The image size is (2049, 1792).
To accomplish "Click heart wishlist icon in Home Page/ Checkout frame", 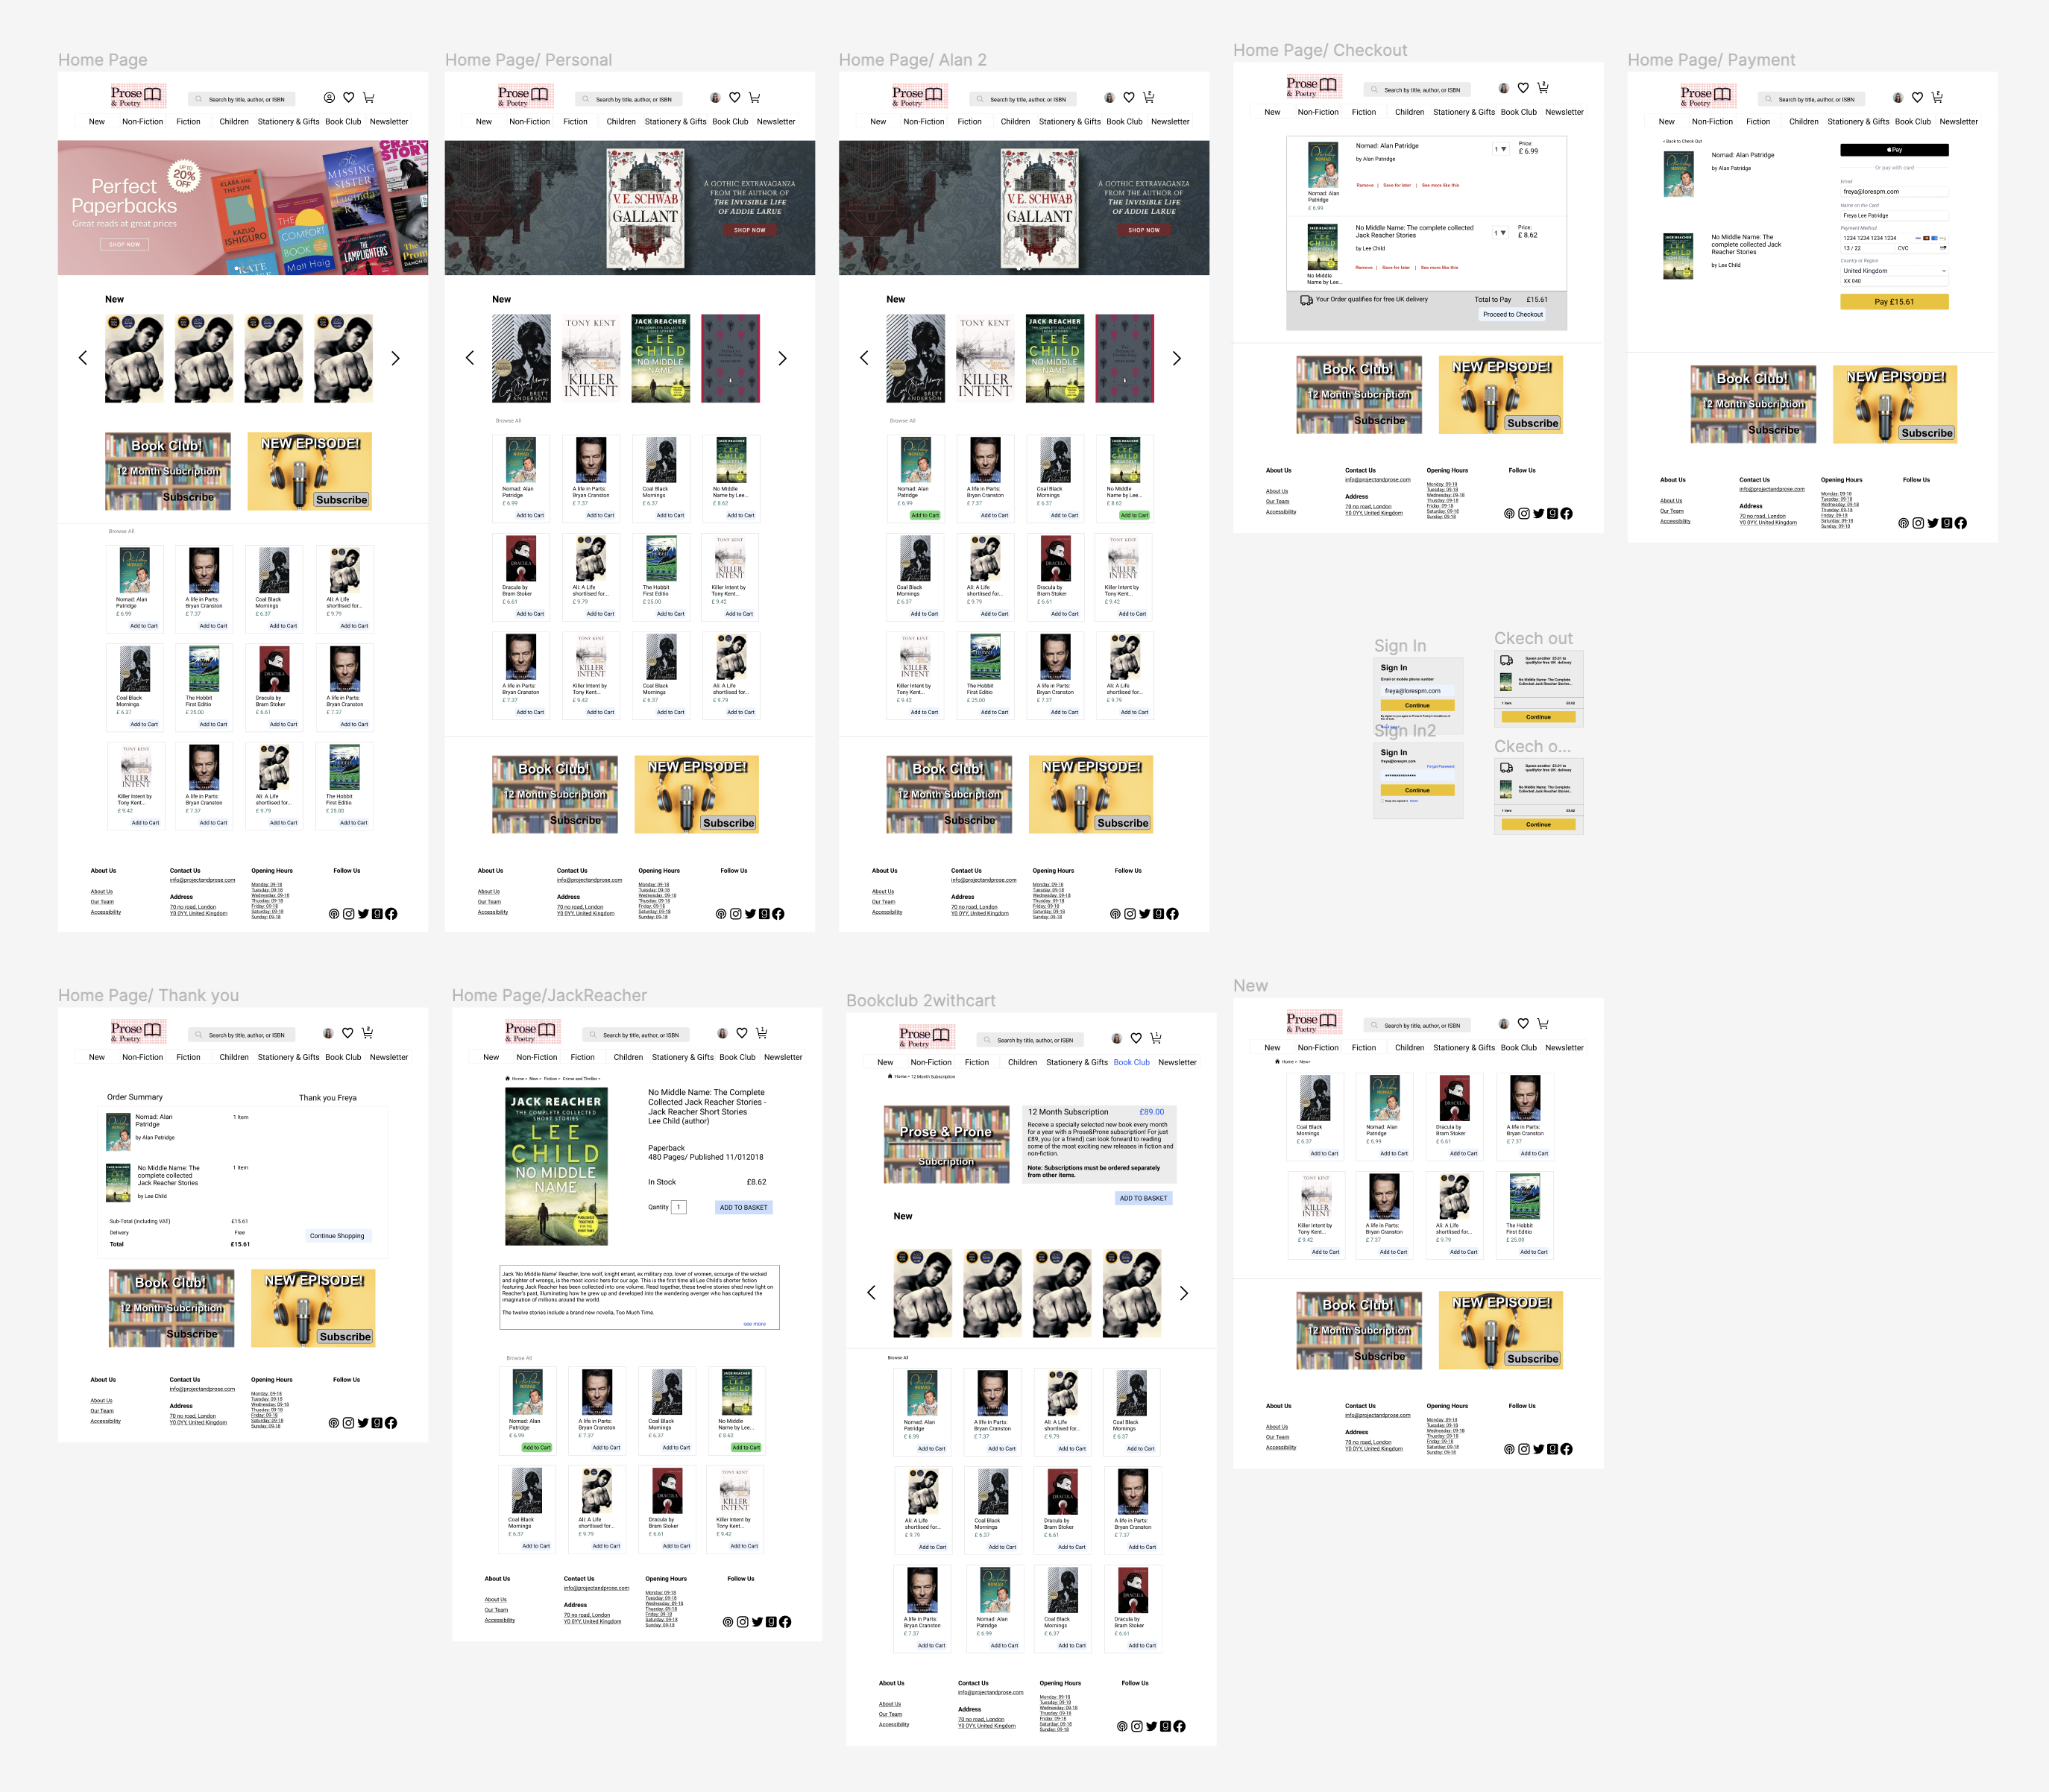I will coord(1523,88).
